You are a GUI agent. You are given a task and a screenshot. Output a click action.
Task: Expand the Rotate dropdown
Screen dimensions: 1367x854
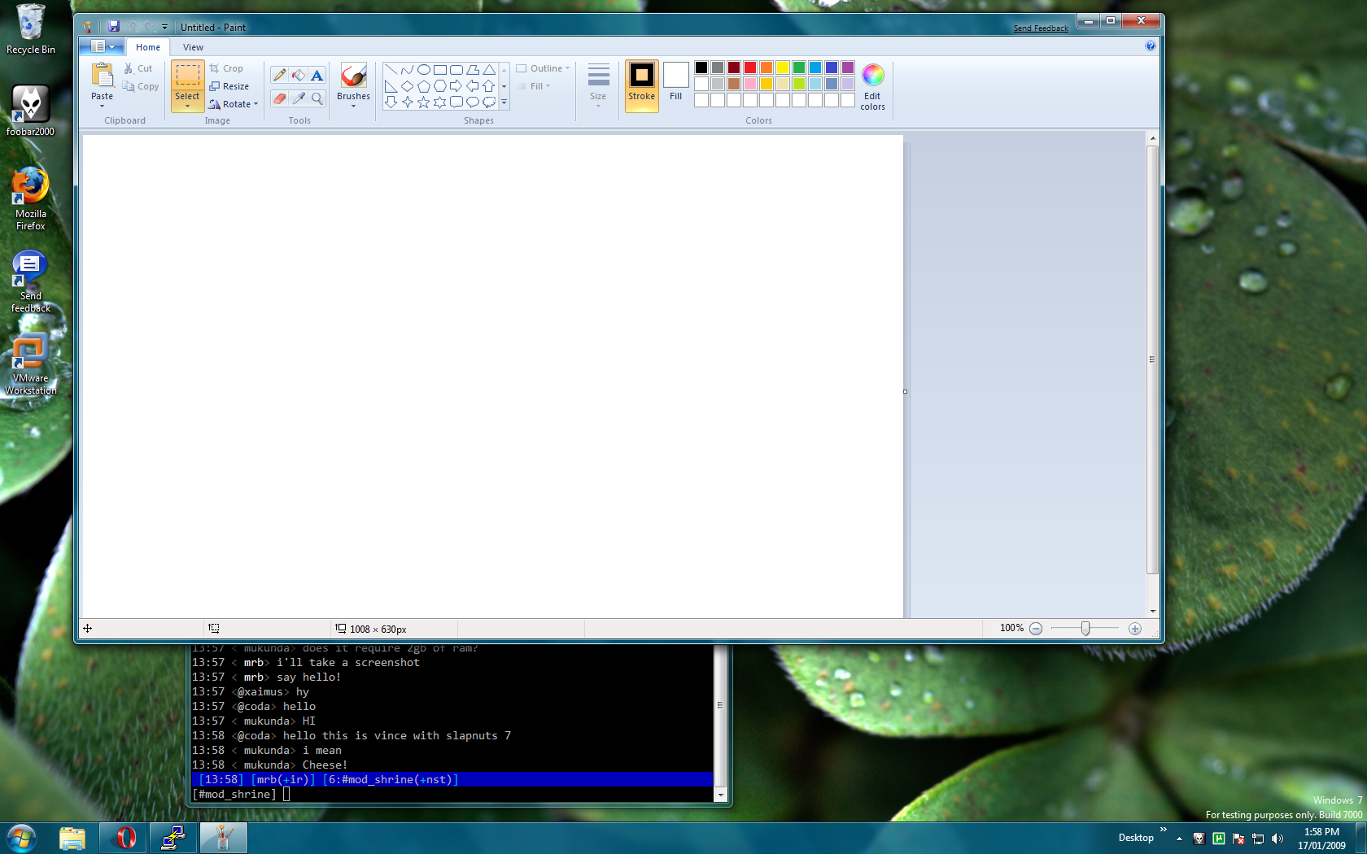[234, 104]
